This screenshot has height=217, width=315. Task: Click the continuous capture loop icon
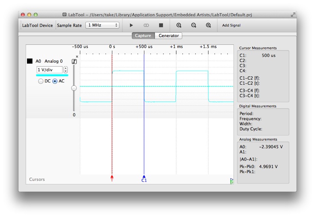[x=146, y=25]
